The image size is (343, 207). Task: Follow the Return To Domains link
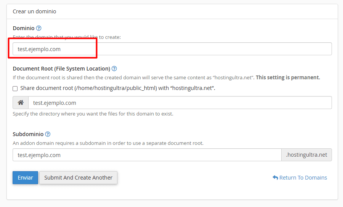(303, 178)
